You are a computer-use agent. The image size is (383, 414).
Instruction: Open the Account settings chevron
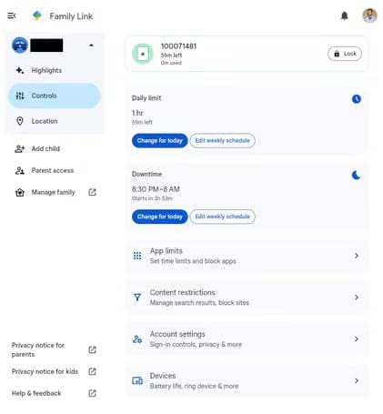357,338
